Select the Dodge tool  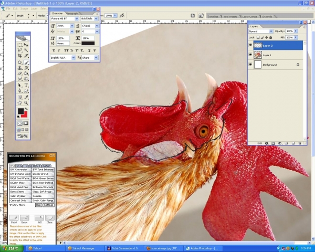[26, 79]
